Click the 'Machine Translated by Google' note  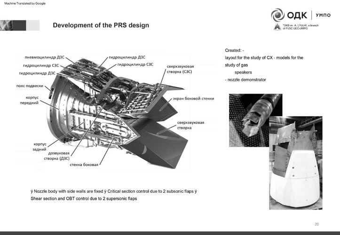coord(25,3)
